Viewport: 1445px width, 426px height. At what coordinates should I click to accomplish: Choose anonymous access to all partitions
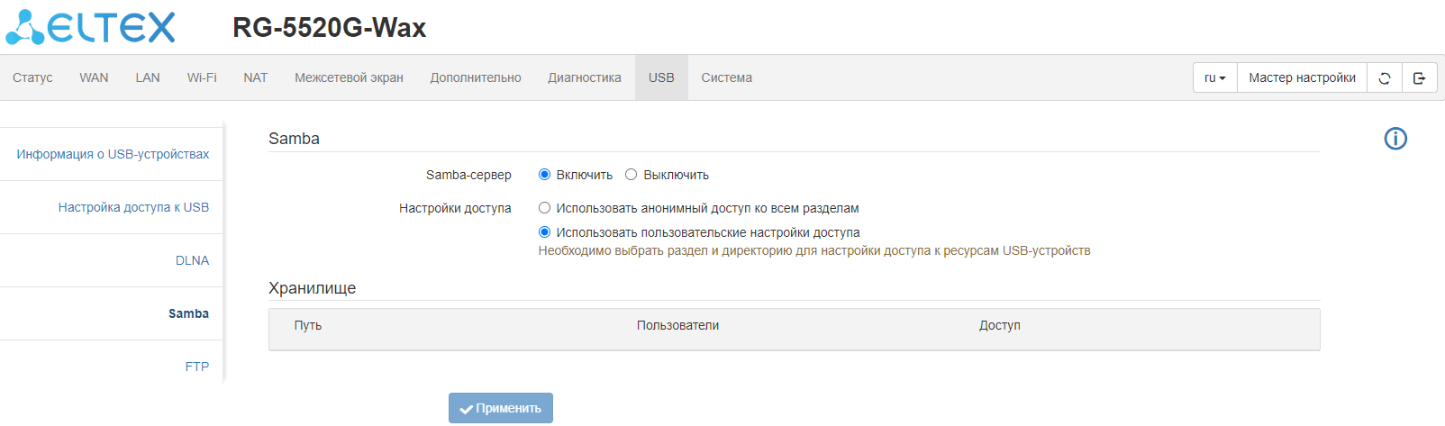click(x=544, y=208)
